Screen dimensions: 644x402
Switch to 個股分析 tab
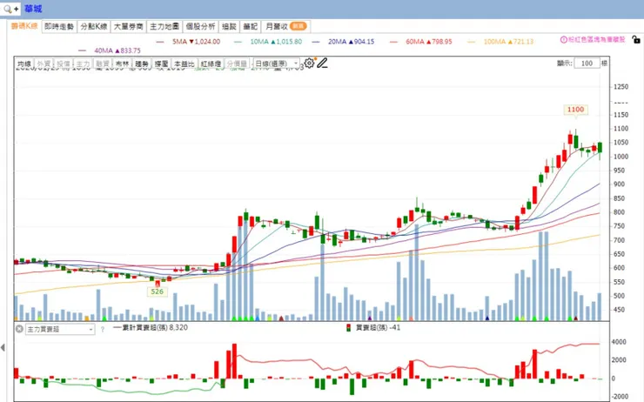(200, 26)
